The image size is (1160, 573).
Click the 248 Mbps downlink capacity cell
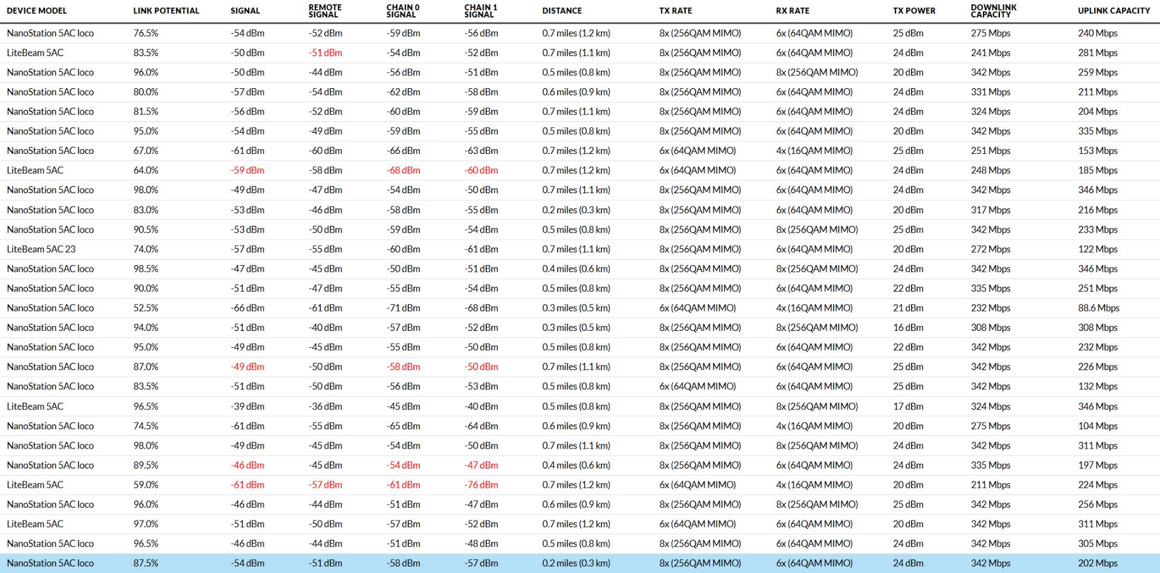(x=991, y=171)
